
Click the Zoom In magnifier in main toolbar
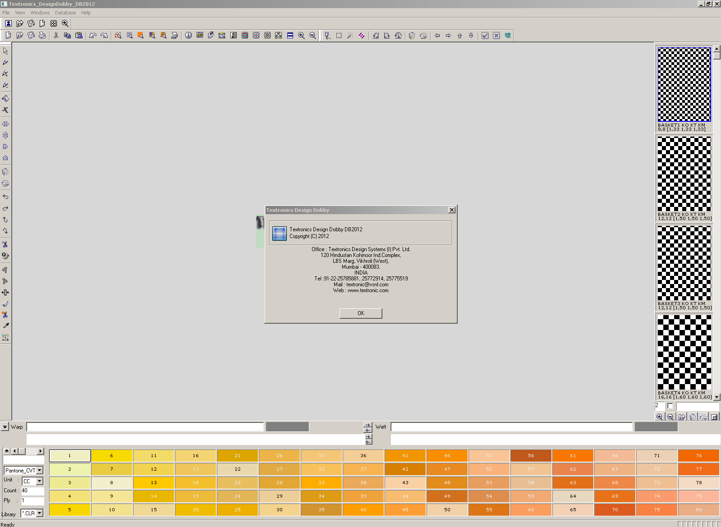pos(301,36)
